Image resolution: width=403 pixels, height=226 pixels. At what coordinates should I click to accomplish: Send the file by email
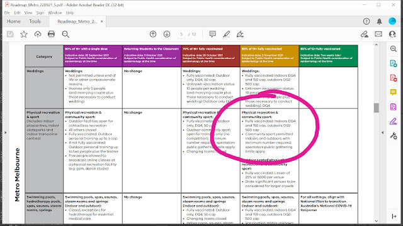pos(378,34)
